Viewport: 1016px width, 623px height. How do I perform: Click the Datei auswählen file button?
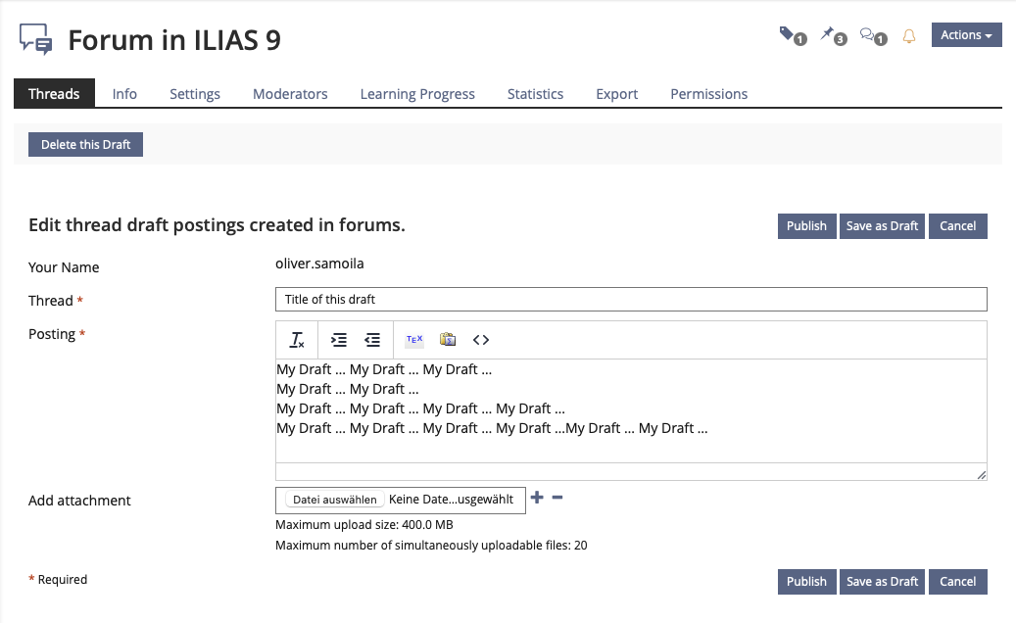[334, 500]
